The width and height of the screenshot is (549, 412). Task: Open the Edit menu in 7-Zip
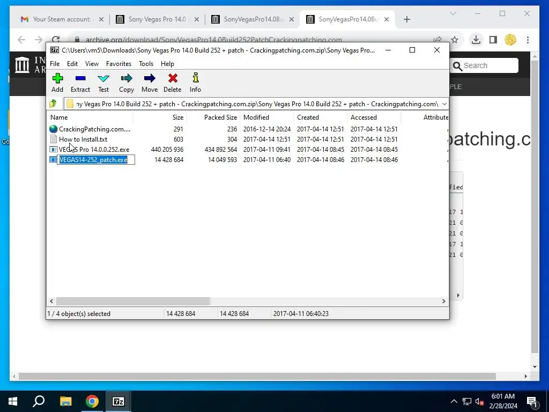[72, 64]
